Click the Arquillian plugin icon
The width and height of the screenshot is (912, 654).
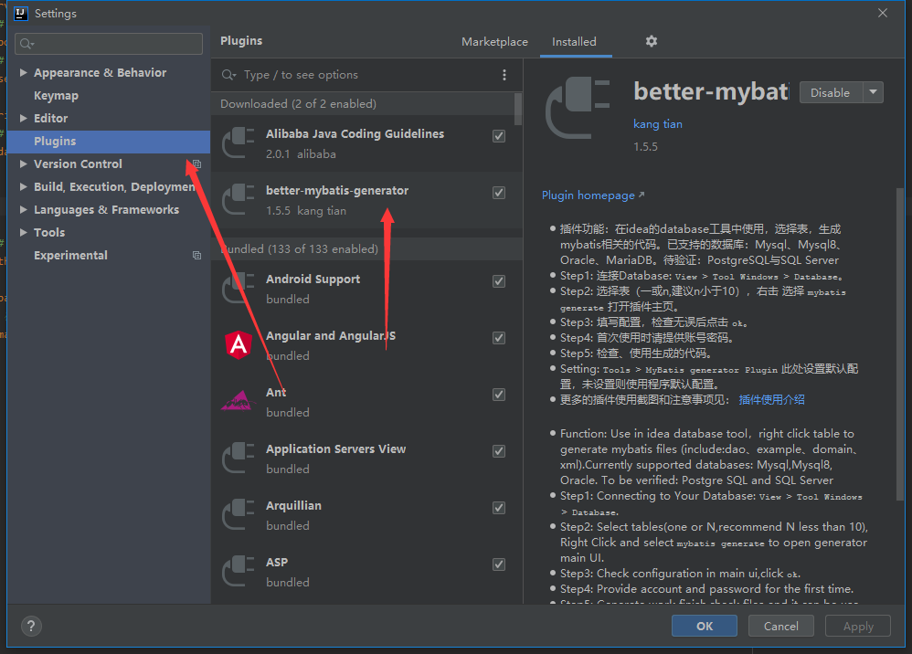point(239,514)
